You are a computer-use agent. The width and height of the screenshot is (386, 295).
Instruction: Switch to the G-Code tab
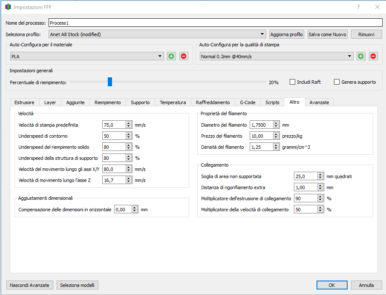click(248, 102)
